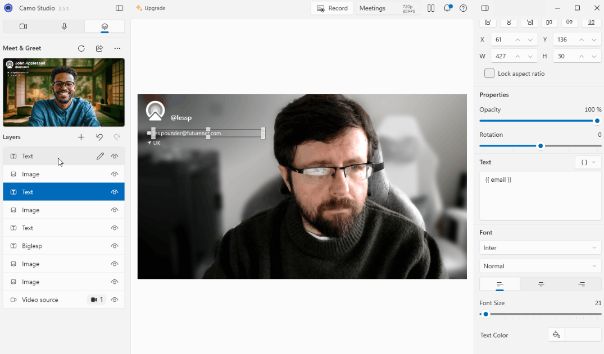This screenshot has height=354, width=604.
Task: Open the Normal font weight dropdown
Action: click(540, 265)
